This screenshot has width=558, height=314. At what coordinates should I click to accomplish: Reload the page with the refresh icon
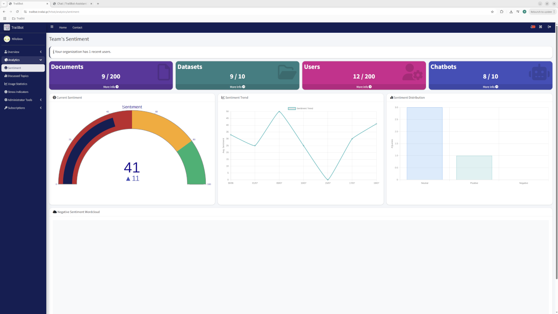17,12
